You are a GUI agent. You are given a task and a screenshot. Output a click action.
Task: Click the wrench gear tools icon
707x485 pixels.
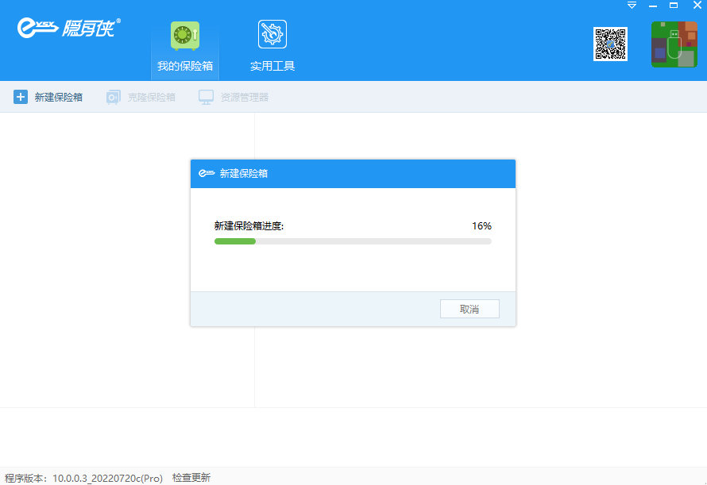(x=272, y=34)
